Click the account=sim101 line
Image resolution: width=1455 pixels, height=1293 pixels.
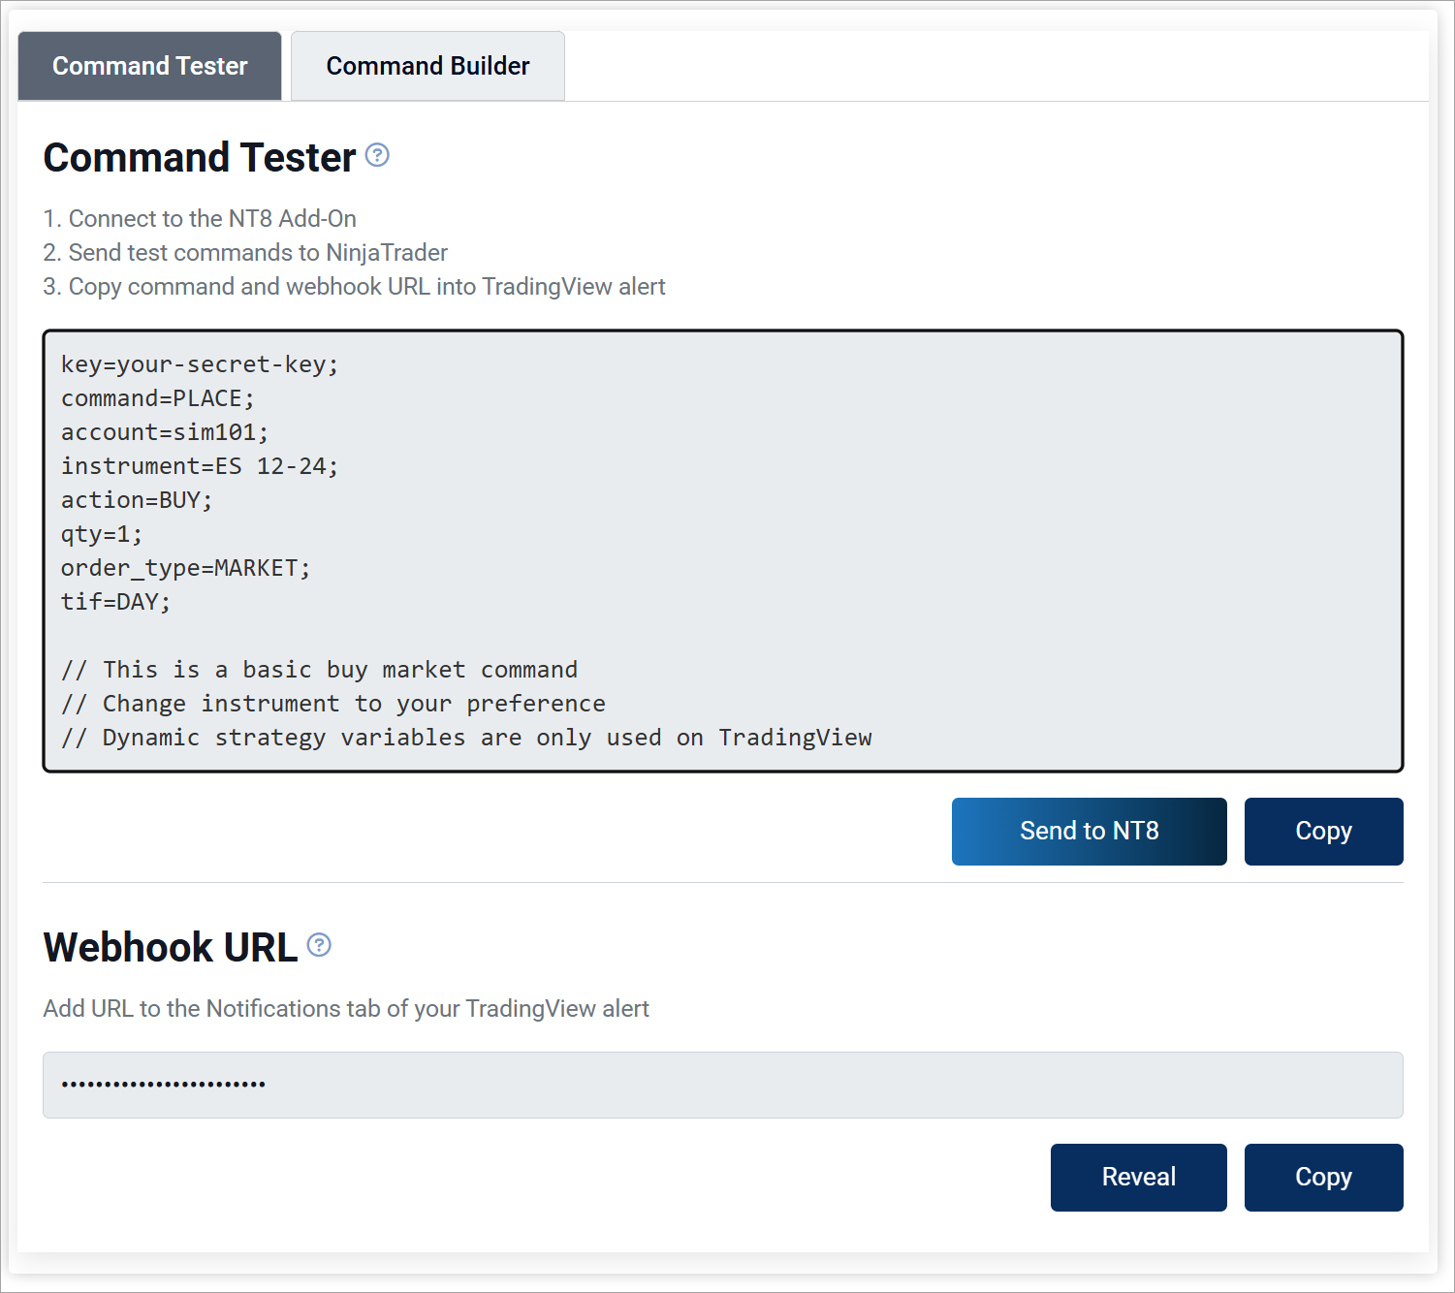164,432
